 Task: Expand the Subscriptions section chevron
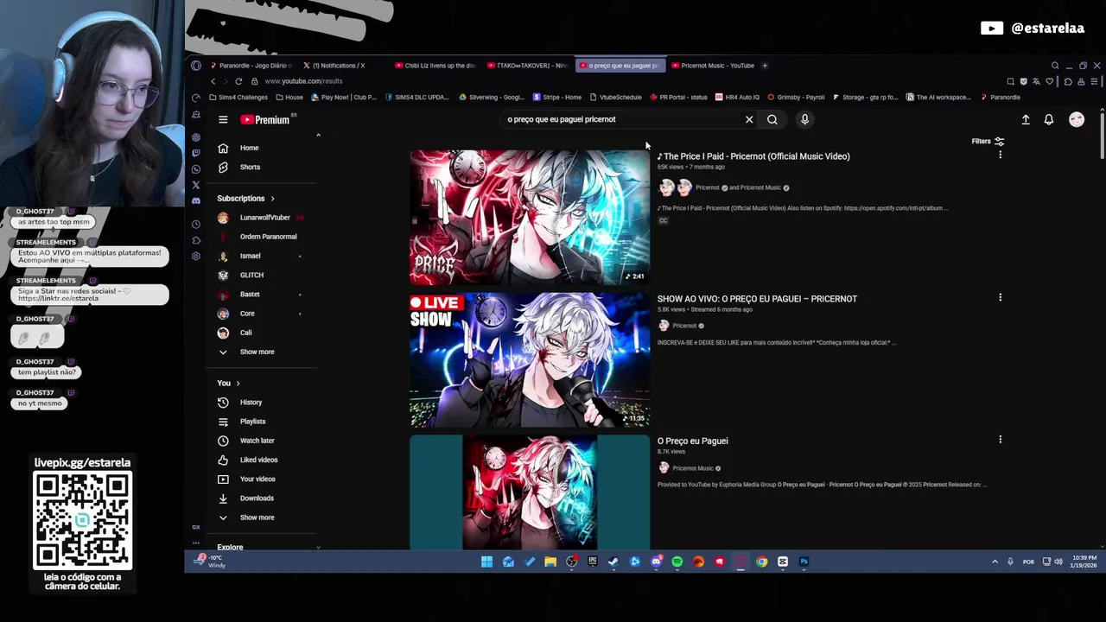click(x=272, y=199)
